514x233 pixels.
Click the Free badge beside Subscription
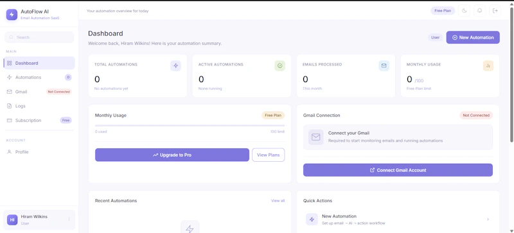point(66,120)
